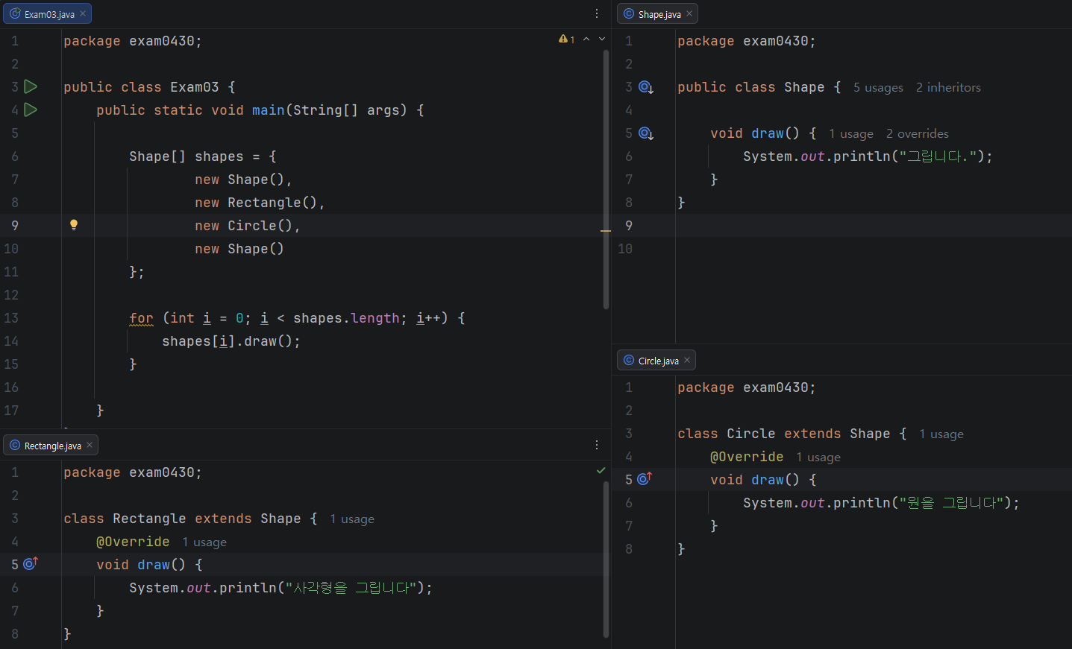Click line number 13 in Exam03 gutter
This screenshot has height=649, width=1072.
pyautogui.click(x=11, y=318)
